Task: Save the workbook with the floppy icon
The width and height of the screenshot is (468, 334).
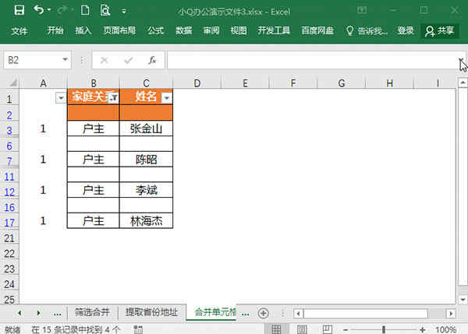Action: 19,10
